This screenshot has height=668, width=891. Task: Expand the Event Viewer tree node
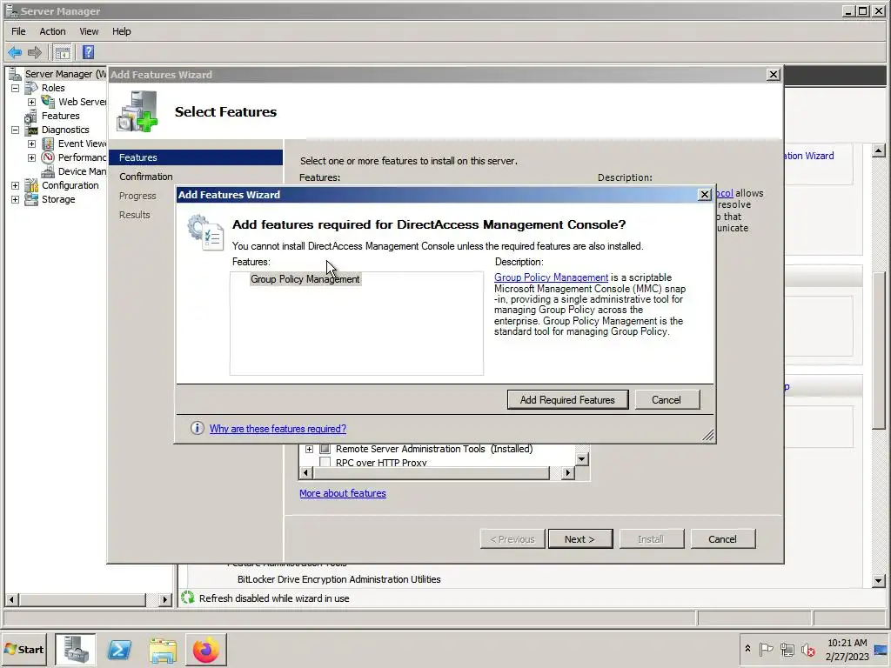(32, 144)
